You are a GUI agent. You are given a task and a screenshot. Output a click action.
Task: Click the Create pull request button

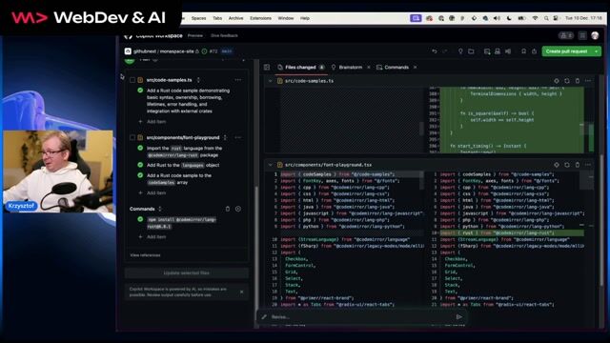click(x=566, y=51)
